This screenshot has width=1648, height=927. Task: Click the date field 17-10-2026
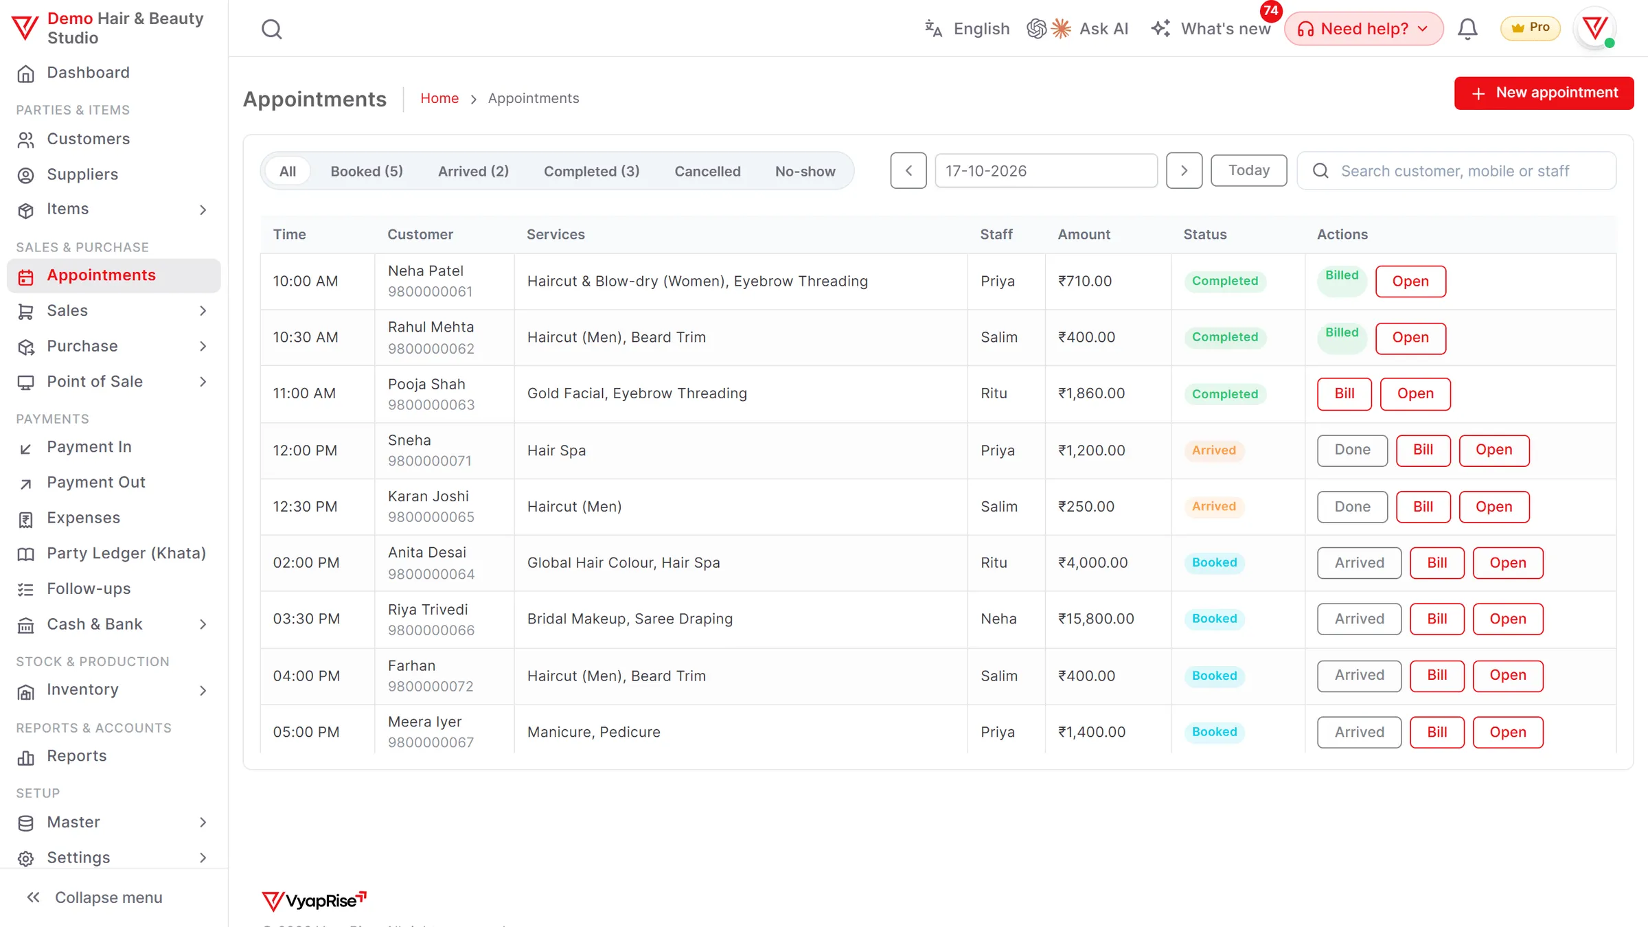pos(1046,170)
